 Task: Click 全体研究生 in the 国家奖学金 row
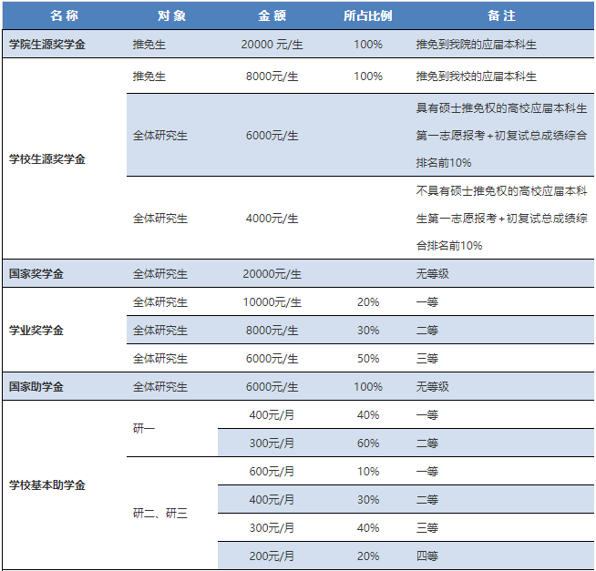tap(160, 273)
